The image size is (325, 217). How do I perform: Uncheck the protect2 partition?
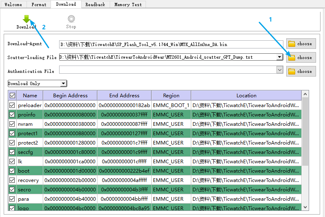(12, 143)
